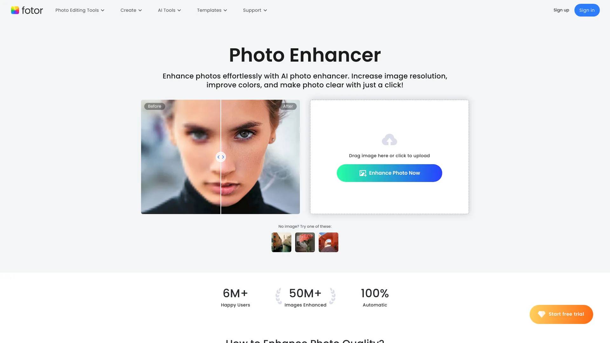Click the Enhance Photo Now button
The width and height of the screenshot is (610, 343).
pos(389,173)
